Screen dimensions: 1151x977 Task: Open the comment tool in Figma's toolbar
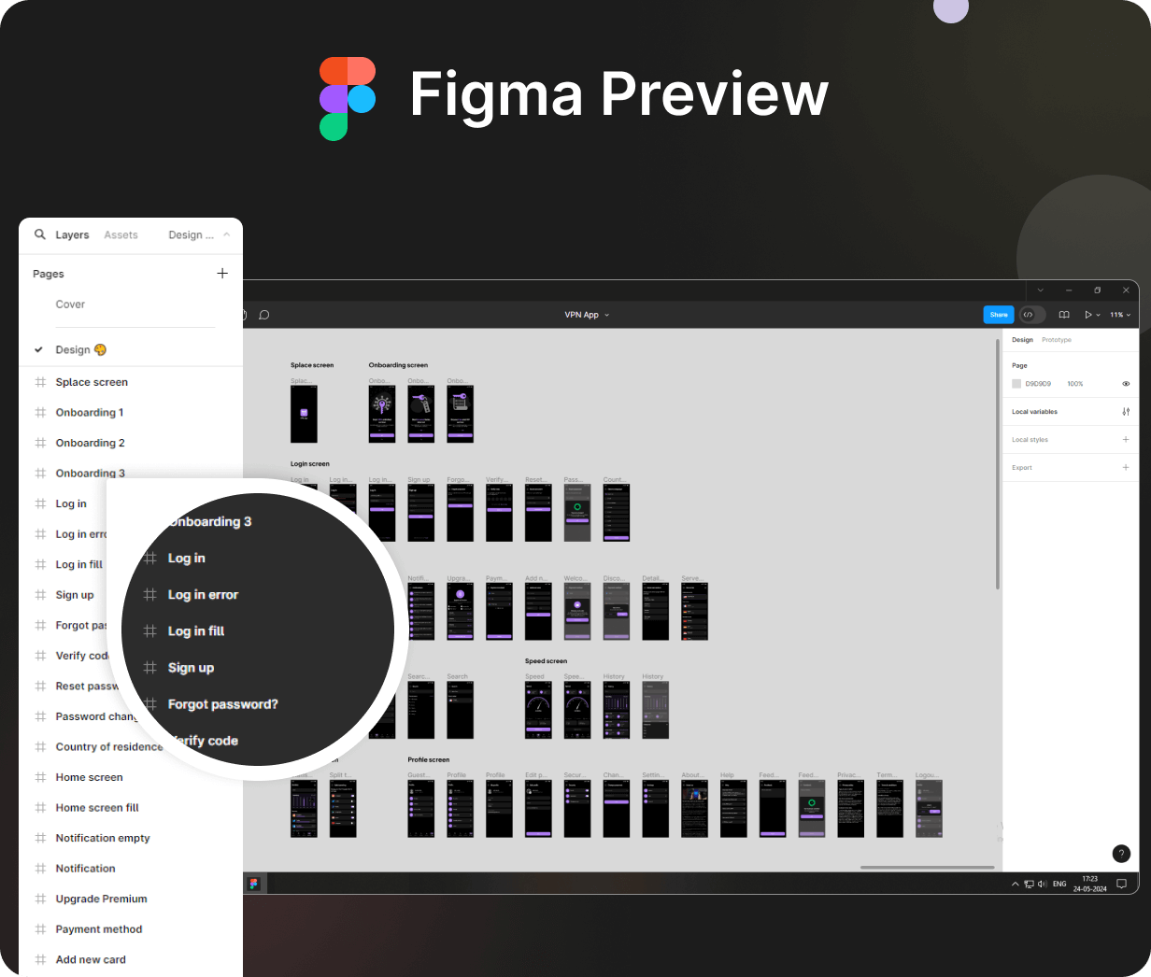point(264,315)
